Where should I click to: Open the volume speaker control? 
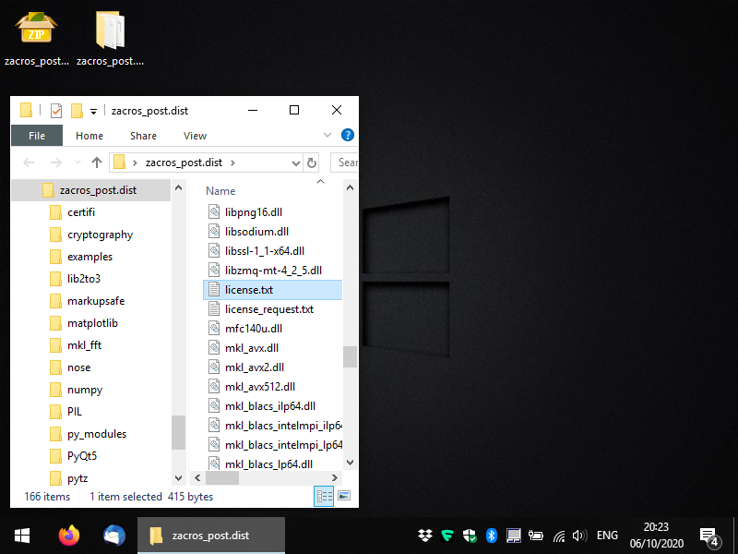[579, 536]
